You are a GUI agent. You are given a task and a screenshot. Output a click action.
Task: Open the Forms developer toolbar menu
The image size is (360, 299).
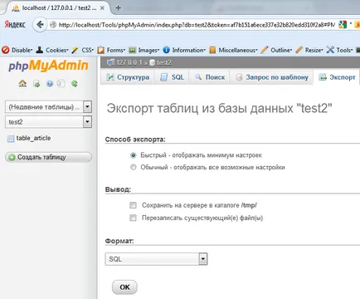click(111, 50)
